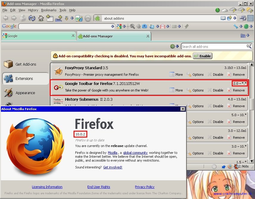Viewport: 255px width, 199px height.
Task: Remove Google Toolbar for Firefox
Action: [x=236, y=90]
